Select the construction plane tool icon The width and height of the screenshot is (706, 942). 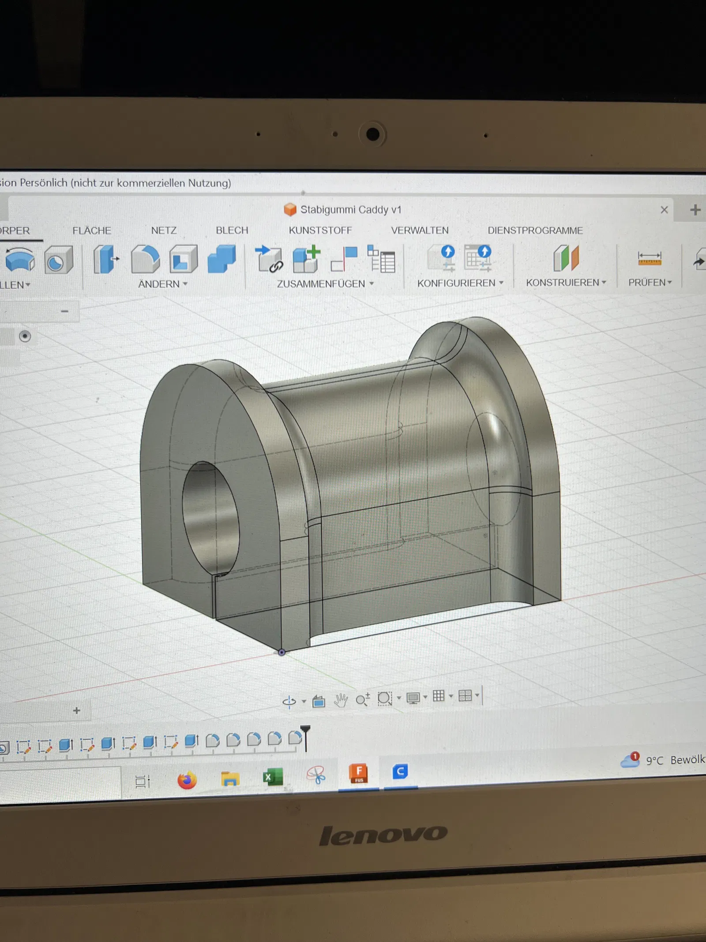coord(566,257)
